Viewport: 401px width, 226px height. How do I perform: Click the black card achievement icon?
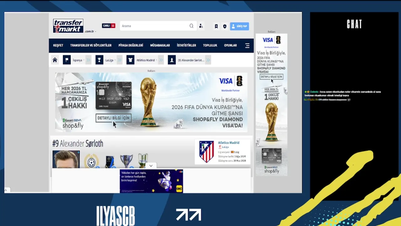tap(110, 162)
